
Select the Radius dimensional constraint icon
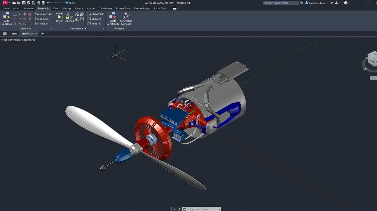point(77,14)
